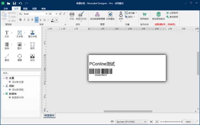
Task: Select the Ellipse (椭圆) tool
Action: point(19,57)
